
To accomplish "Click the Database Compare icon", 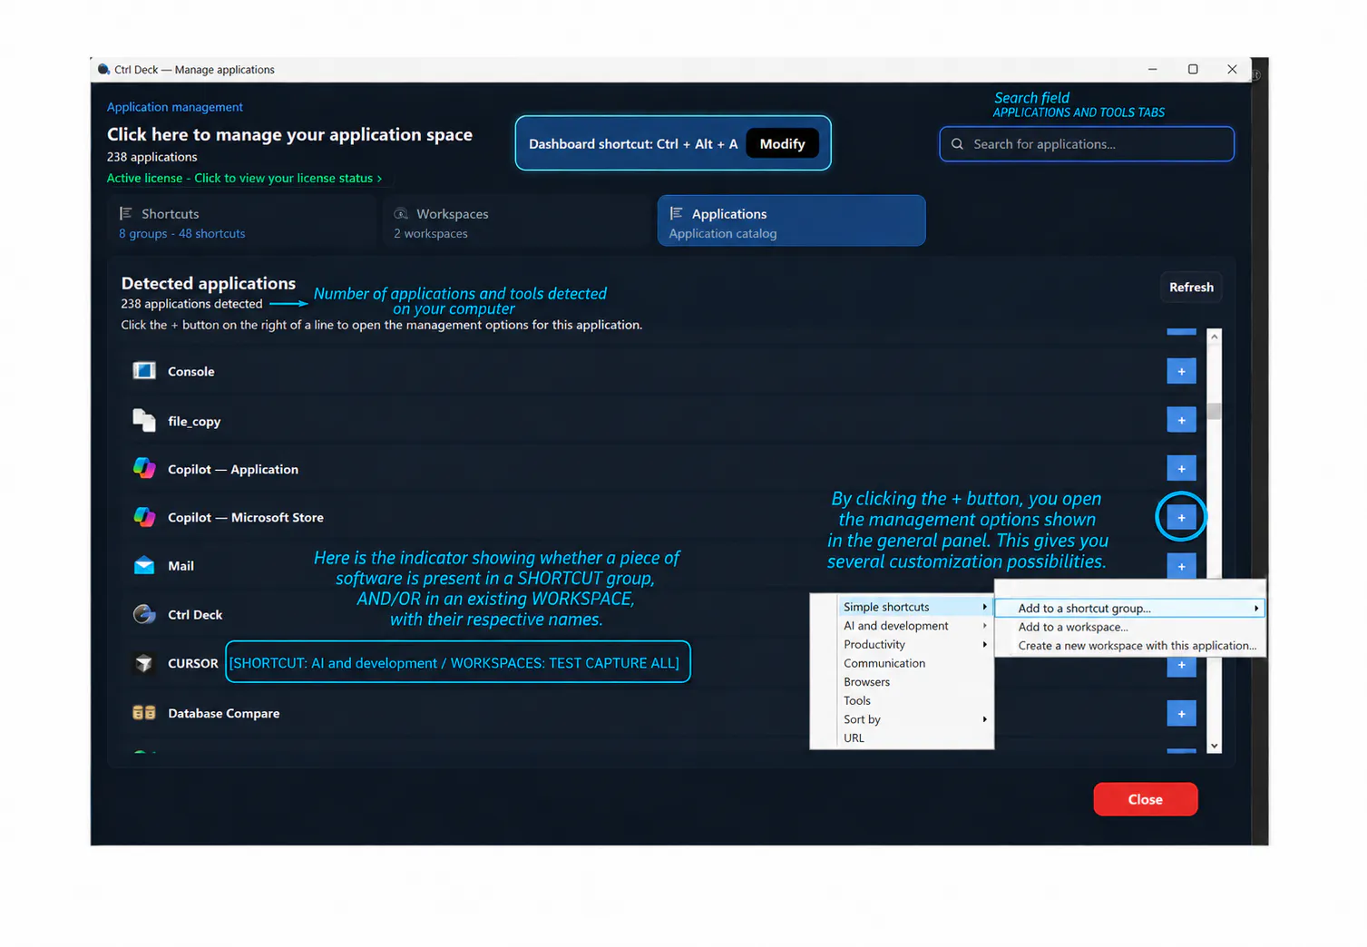I will coord(144,713).
